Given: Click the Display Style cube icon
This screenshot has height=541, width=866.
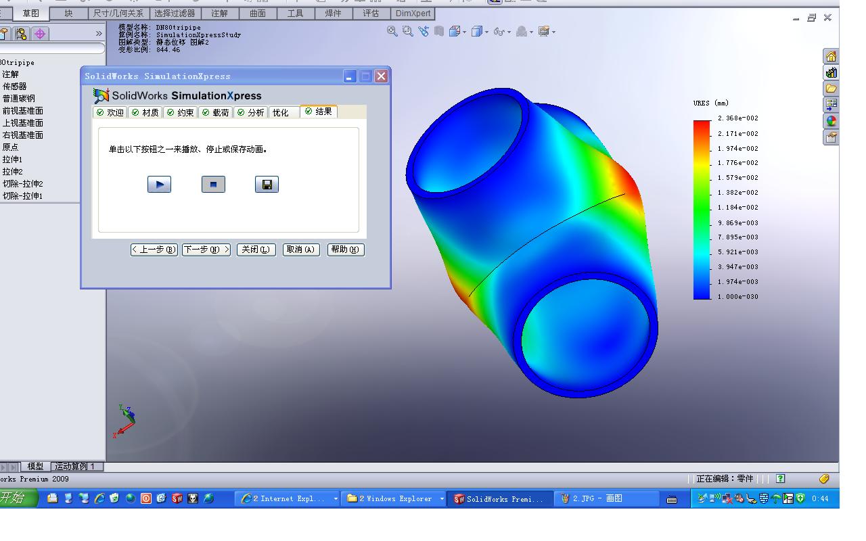Looking at the screenshot, I should coord(476,31).
